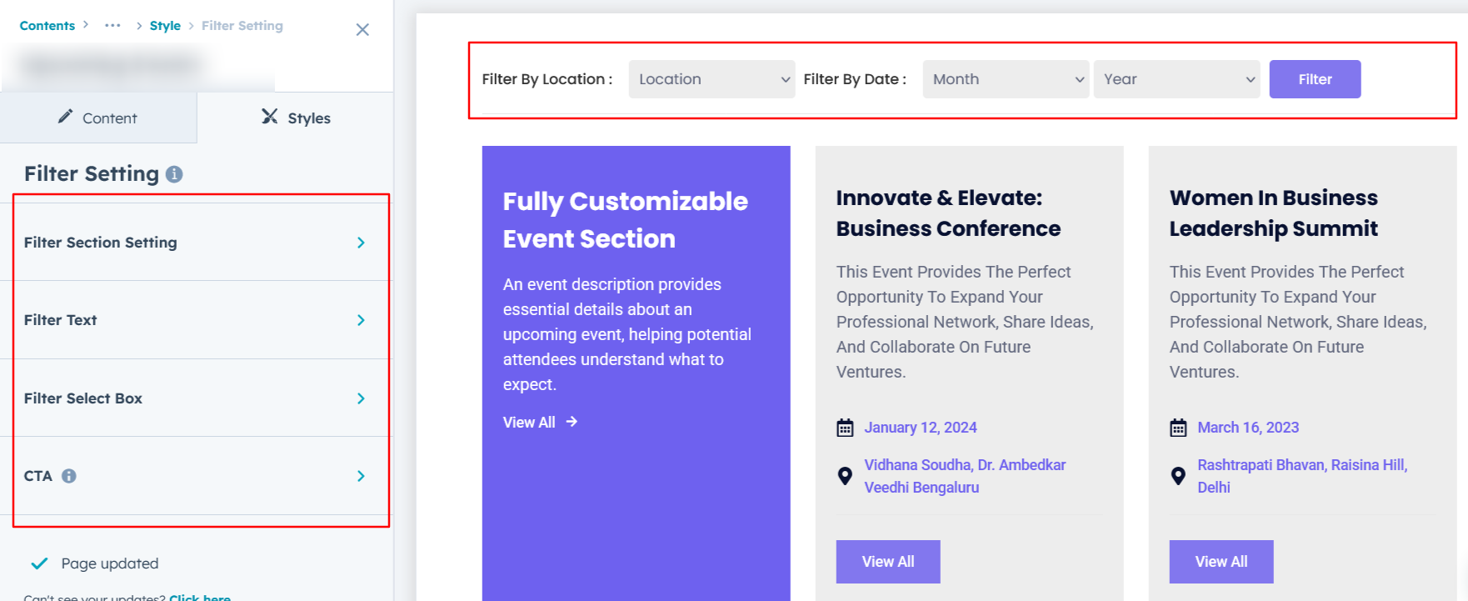
Task: Click the location pin beside Vidhana Soudha
Action: point(845,476)
